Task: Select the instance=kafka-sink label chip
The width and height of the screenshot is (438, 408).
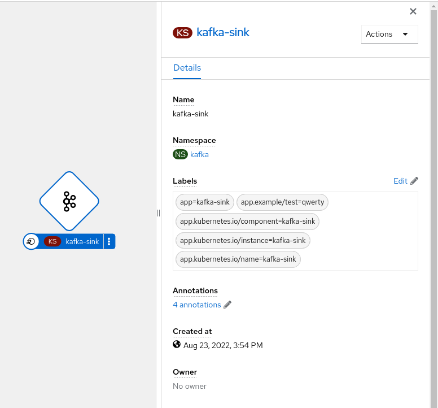Action: [x=243, y=241]
